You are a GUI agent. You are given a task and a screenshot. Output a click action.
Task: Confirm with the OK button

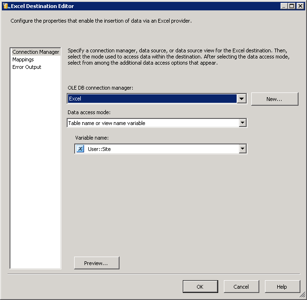200,286
